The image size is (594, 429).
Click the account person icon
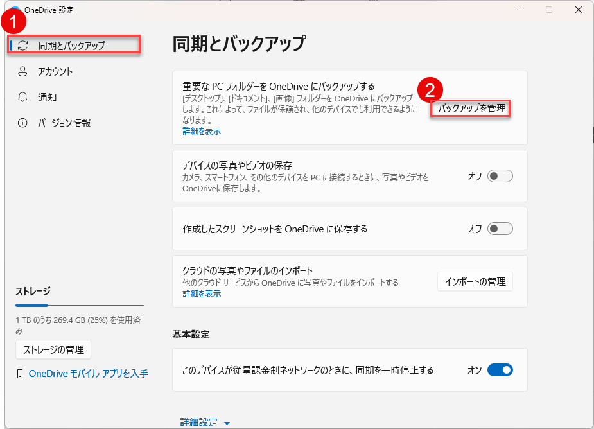click(23, 71)
